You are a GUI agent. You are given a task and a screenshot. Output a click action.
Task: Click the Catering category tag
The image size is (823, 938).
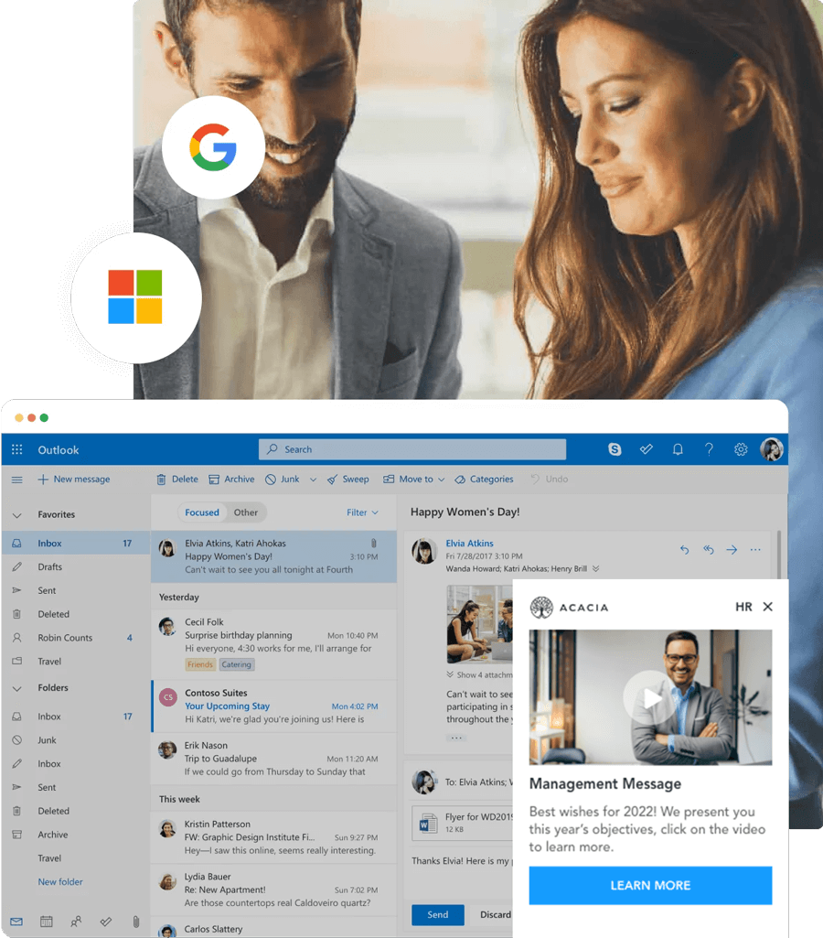point(236,664)
